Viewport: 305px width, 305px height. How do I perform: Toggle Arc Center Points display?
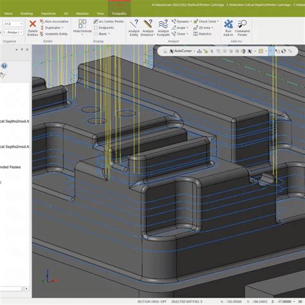point(109,21)
